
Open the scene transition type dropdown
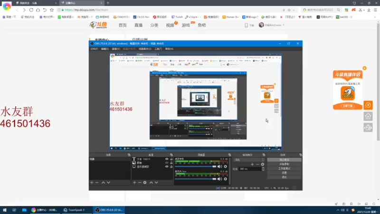249,160
